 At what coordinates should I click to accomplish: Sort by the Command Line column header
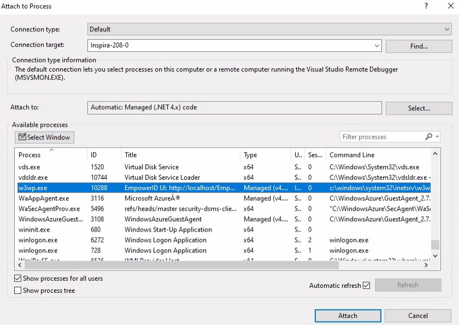(x=378, y=155)
